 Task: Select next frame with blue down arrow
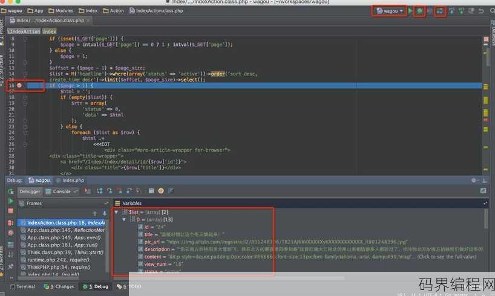click(x=105, y=213)
